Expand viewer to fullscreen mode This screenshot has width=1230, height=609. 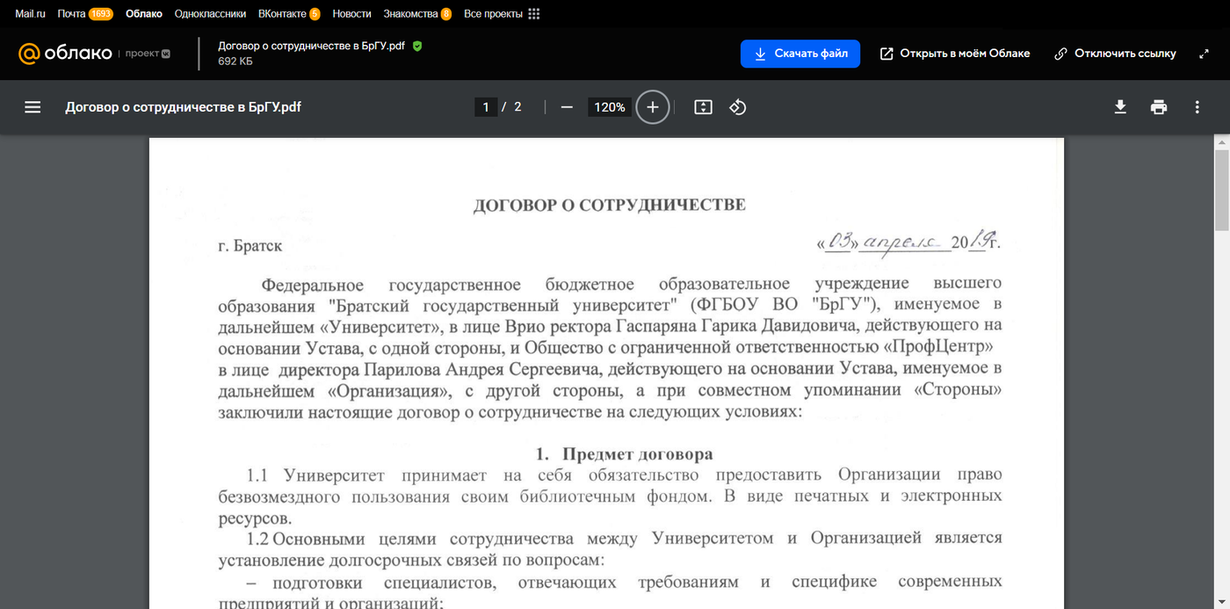[1204, 54]
